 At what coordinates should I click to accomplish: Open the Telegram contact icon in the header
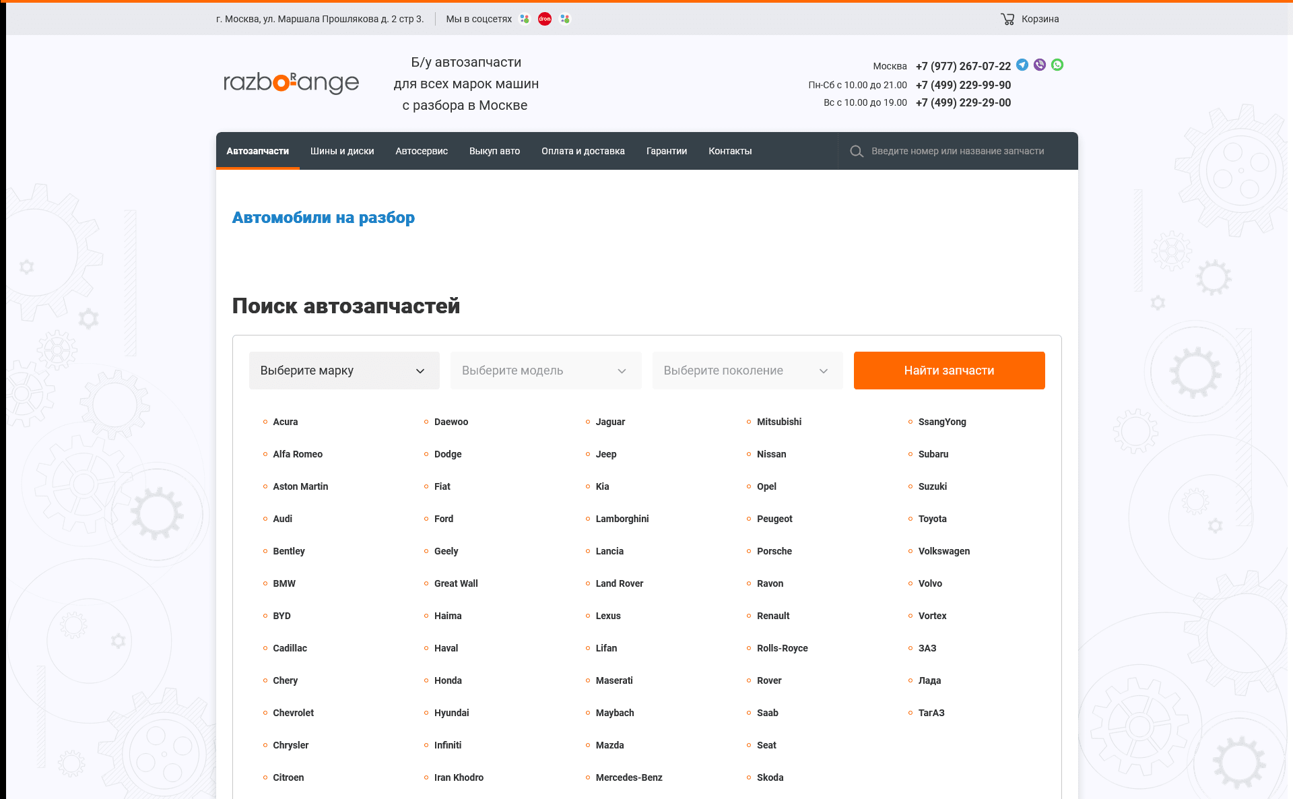(1023, 65)
